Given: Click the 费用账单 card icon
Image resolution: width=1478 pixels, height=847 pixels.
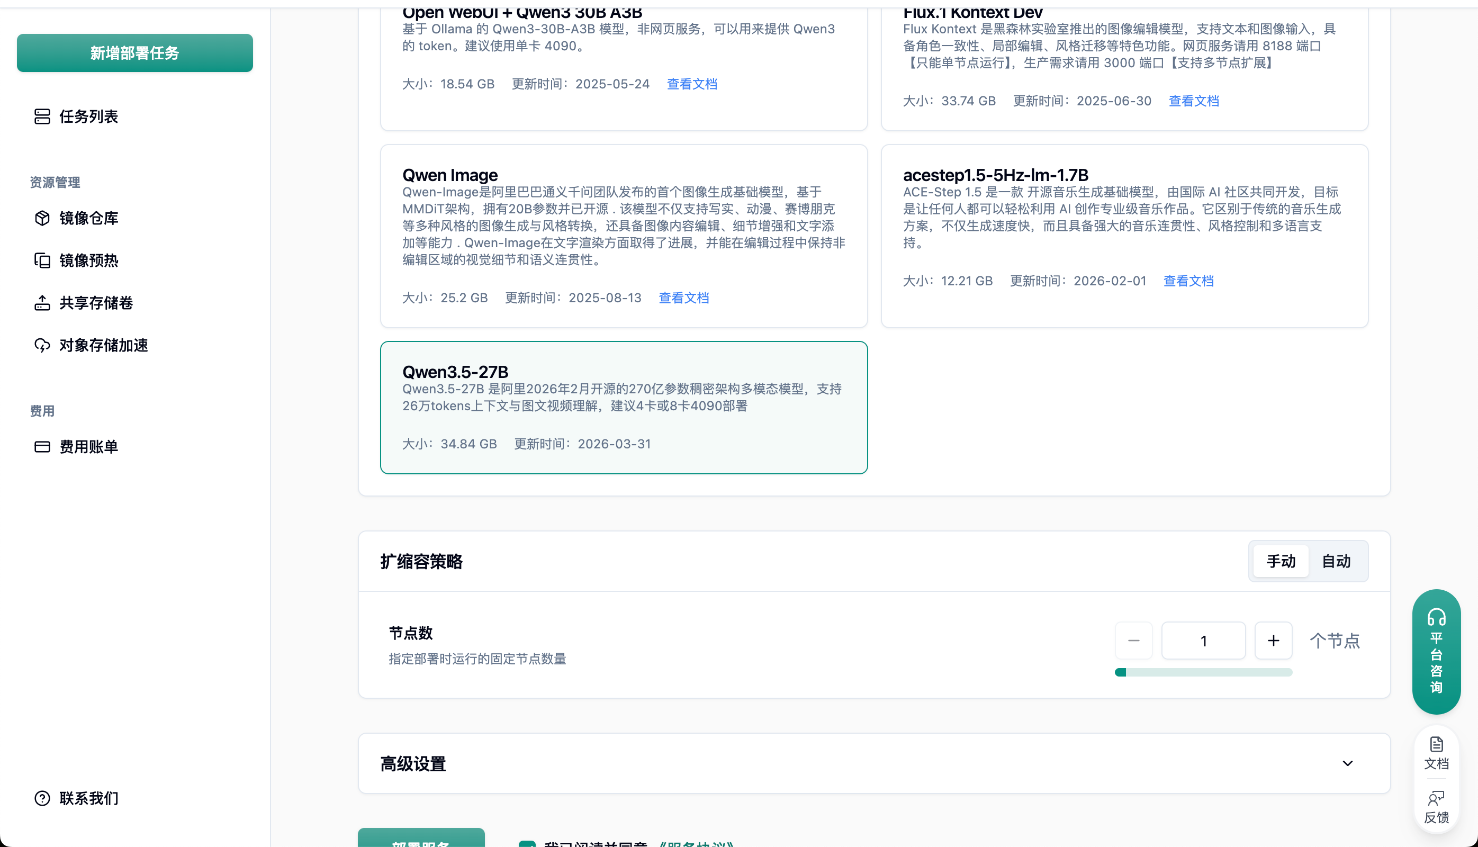Looking at the screenshot, I should click(x=42, y=446).
